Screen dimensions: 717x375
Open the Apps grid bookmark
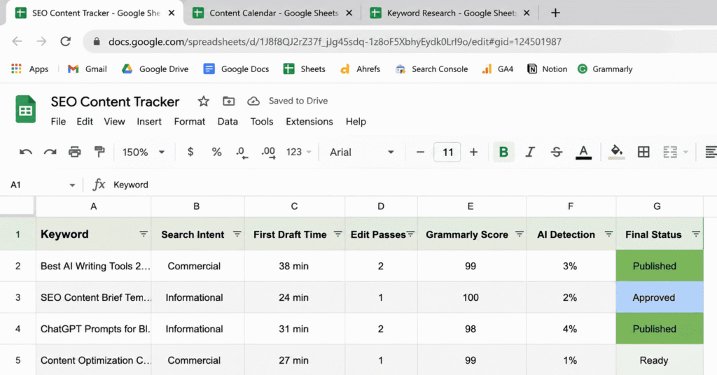pos(29,69)
